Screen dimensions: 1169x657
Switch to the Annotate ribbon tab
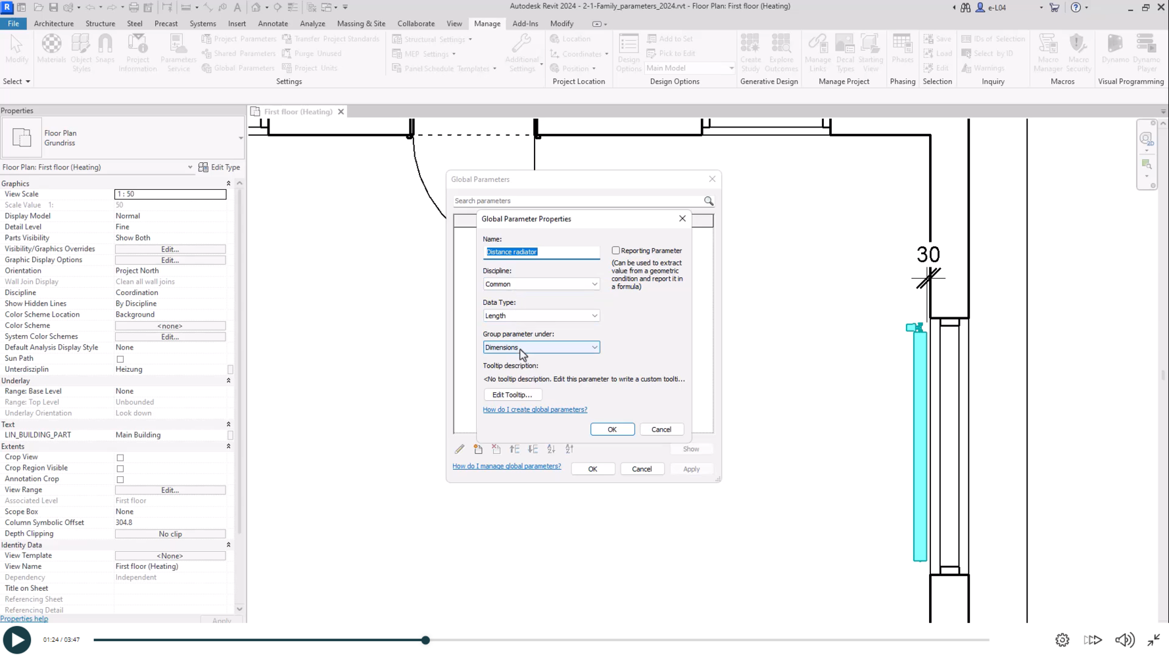point(272,24)
